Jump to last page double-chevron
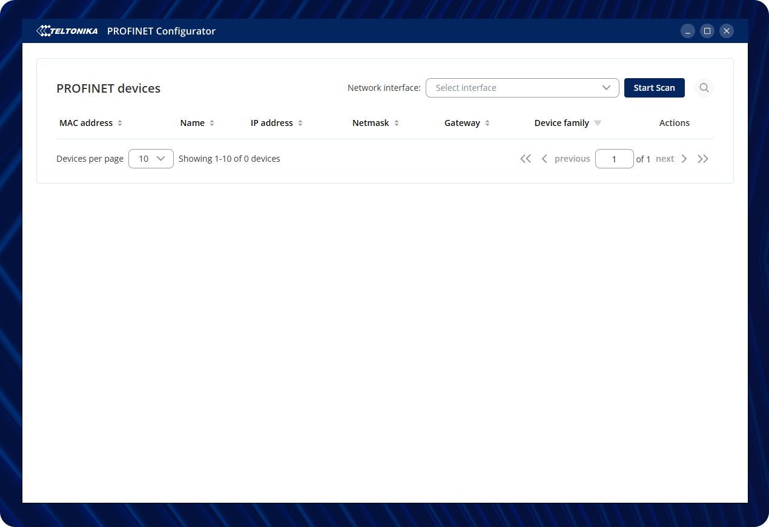 tap(702, 159)
